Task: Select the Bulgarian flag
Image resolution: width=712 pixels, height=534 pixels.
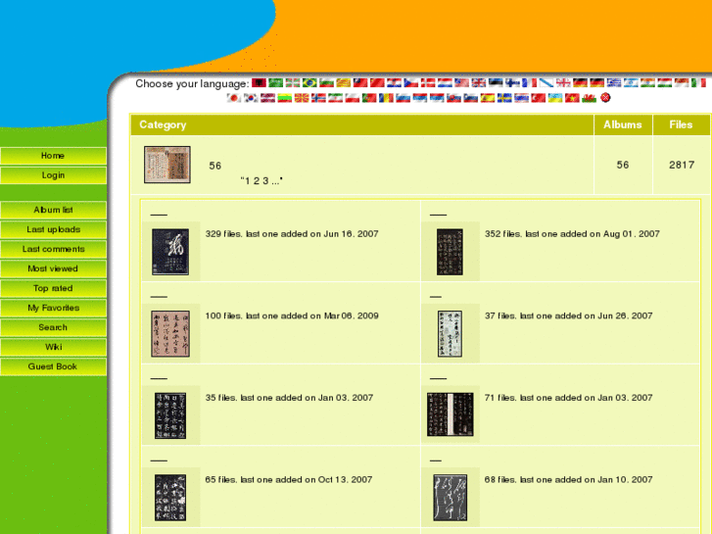Action: [x=326, y=82]
